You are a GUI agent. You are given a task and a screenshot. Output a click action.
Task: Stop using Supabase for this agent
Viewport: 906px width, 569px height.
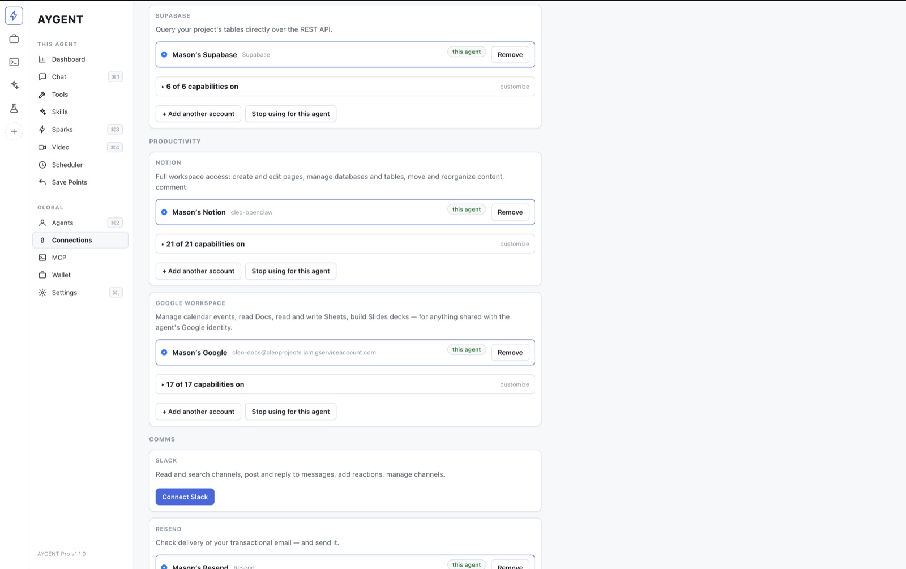pyautogui.click(x=290, y=114)
